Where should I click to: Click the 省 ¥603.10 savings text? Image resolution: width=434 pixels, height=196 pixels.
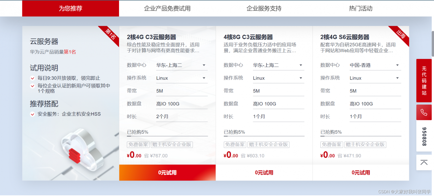[x=253, y=156]
